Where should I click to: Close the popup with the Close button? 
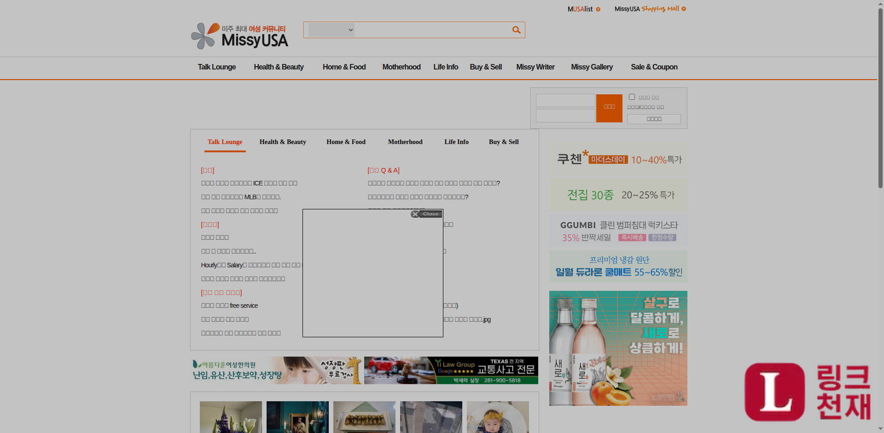pos(426,214)
